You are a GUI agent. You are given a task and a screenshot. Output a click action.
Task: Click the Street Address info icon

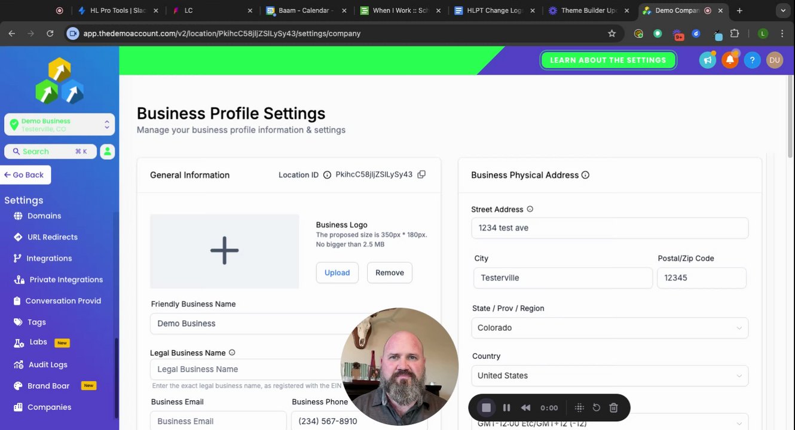pyautogui.click(x=530, y=209)
